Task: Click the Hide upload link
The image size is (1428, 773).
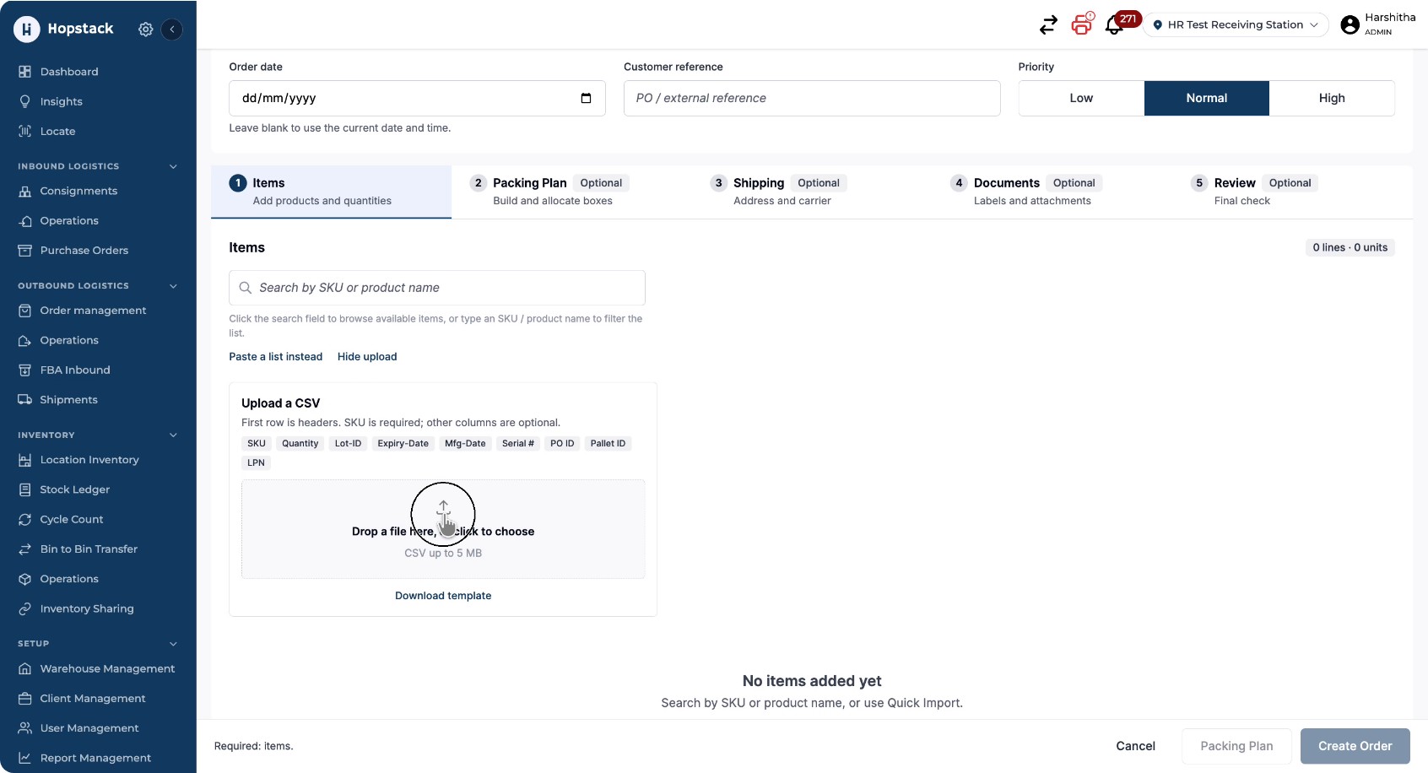Action: (367, 357)
